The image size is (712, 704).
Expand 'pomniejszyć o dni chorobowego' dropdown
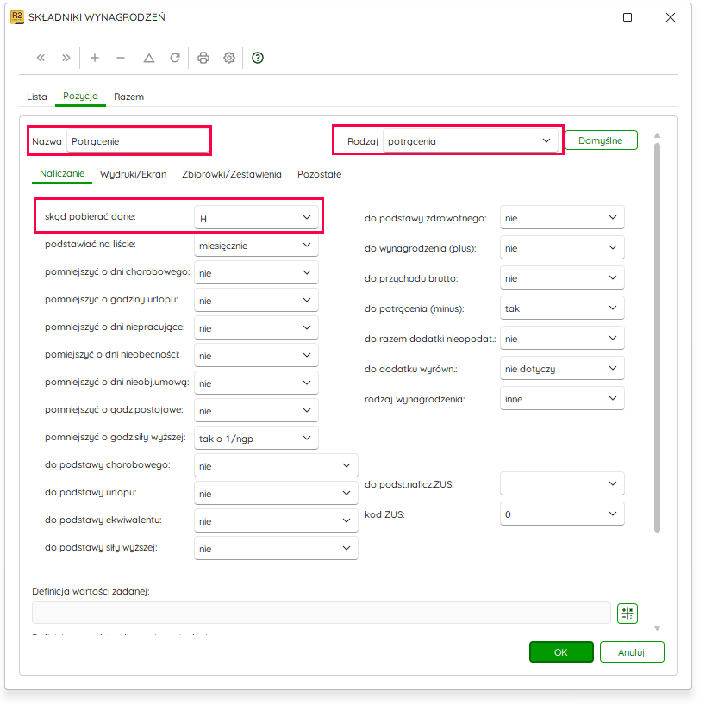pos(256,273)
